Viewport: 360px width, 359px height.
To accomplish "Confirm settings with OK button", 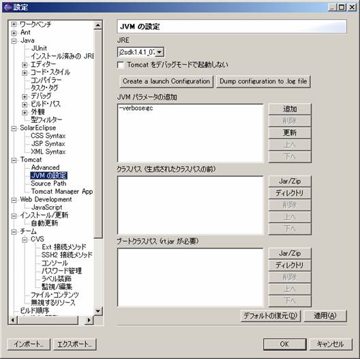I will (x=285, y=344).
